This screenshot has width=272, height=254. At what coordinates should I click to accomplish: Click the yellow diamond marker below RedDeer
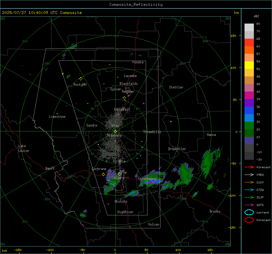click(x=125, y=98)
